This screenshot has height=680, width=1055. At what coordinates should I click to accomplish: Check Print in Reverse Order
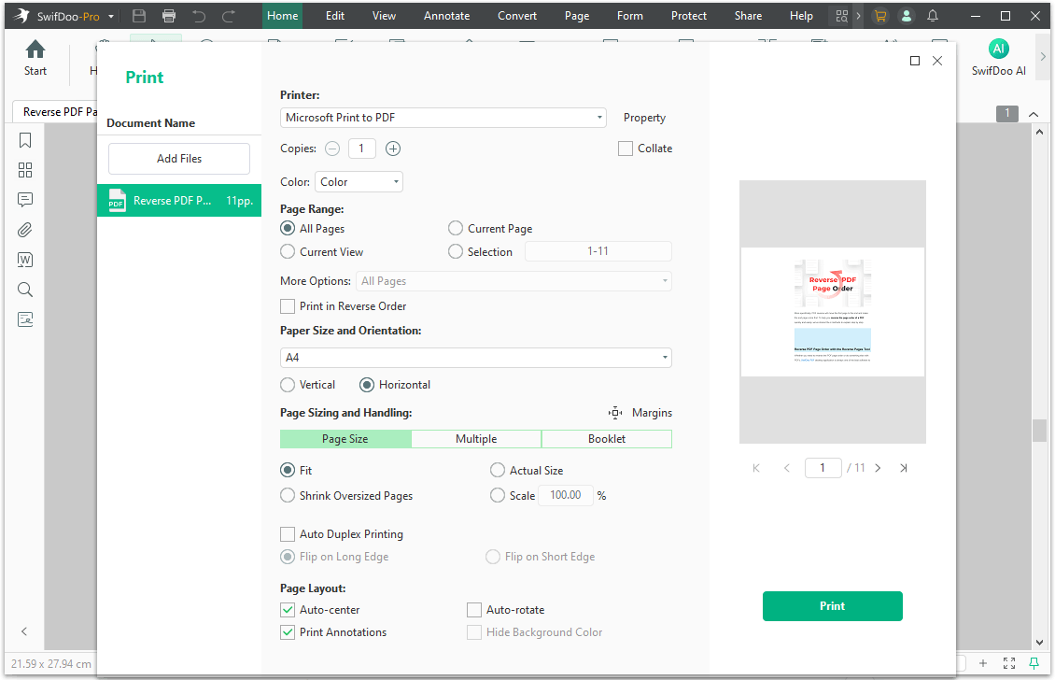click(x=288, y=306)
